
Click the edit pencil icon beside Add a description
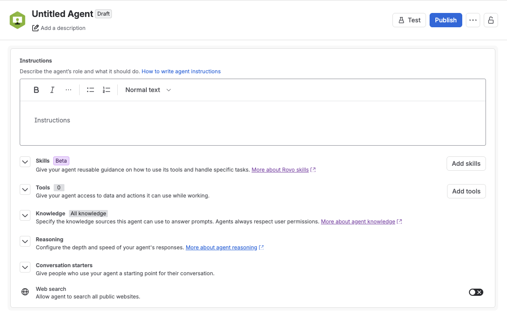point(35,28)
